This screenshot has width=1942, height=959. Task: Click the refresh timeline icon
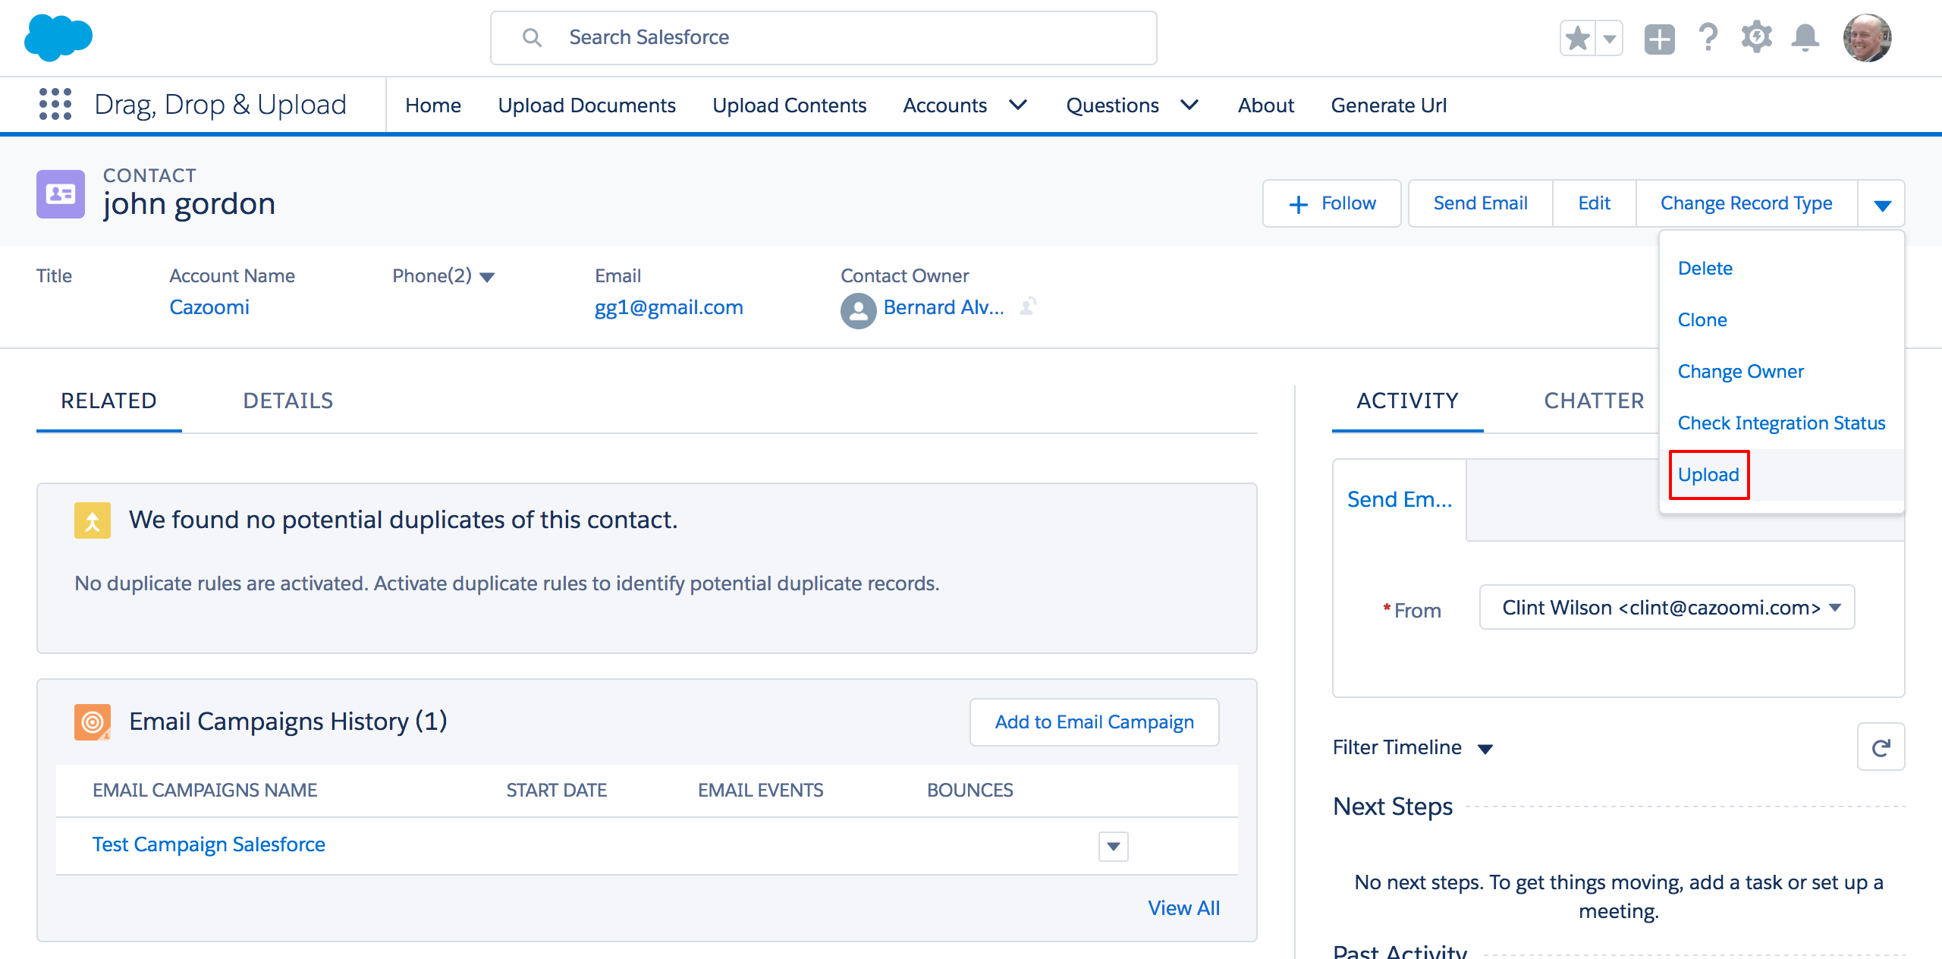[x=1881, y=747]
